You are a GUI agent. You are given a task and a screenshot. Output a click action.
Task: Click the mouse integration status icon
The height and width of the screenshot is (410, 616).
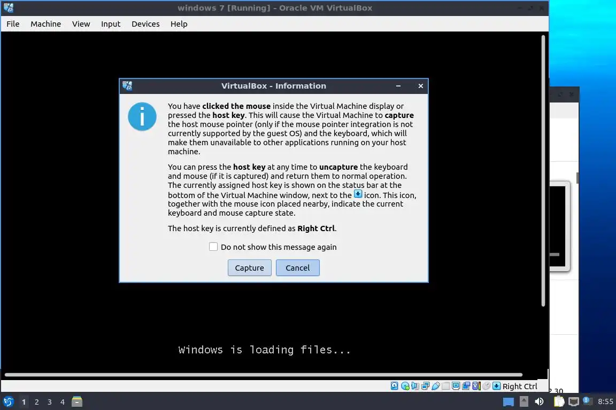coord(487,386)
